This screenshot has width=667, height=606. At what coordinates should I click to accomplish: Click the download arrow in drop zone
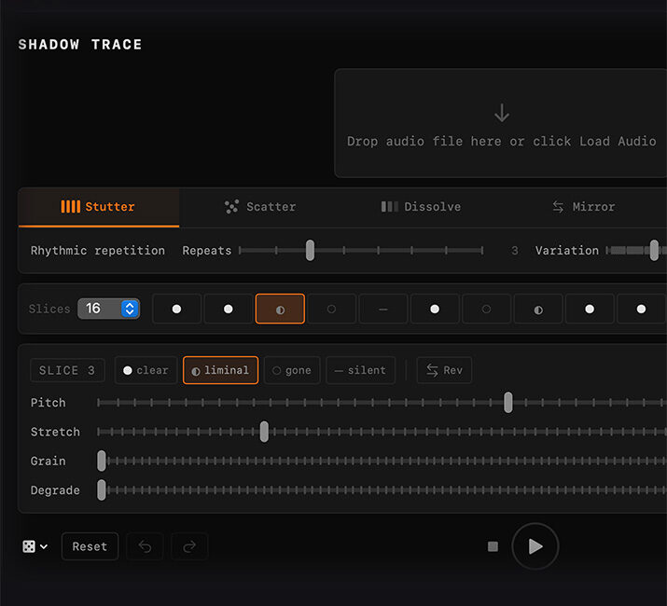(x=502, y=114)
